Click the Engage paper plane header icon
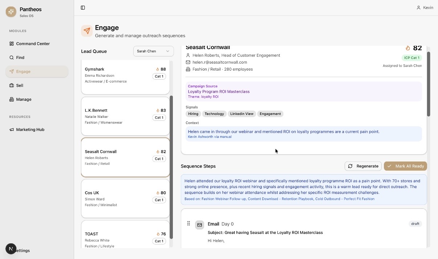The height and width of the screenshot is (259, 438). click(87, 31)
